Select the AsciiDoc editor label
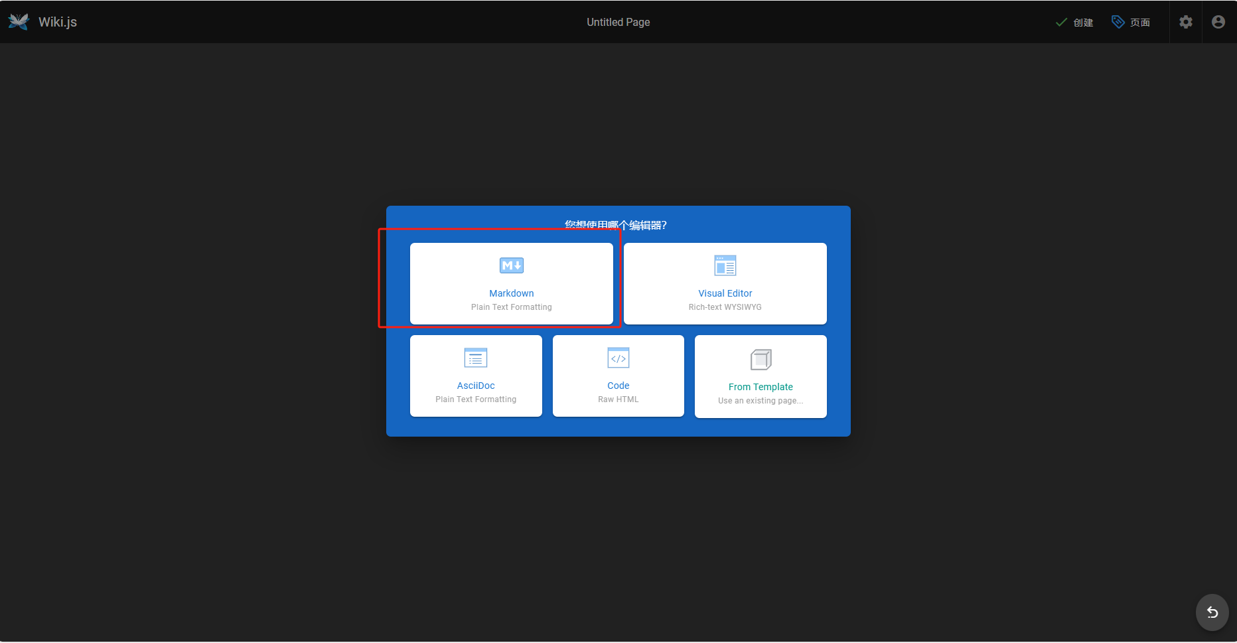1237x643 pixels. click(x=476, y=386)
